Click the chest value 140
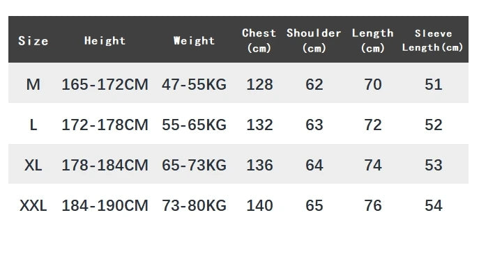The width and height of the screenshot is (479, 254). [x=259, y=205]
